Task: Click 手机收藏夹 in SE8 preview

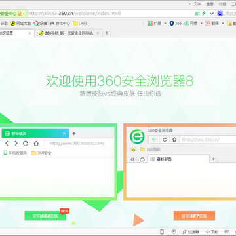Action: pos(15,153)
